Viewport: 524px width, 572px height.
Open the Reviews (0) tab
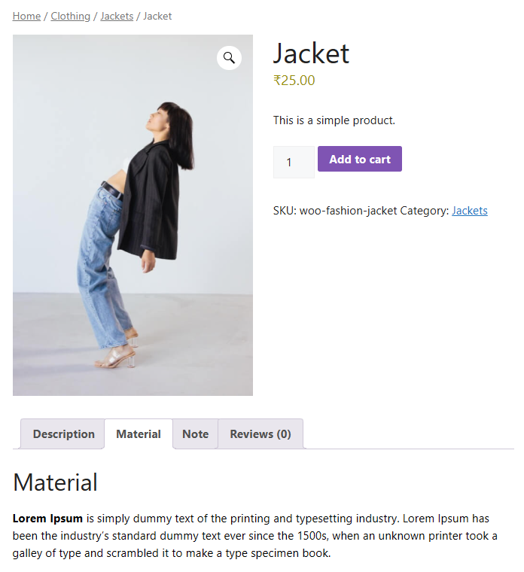260,434
